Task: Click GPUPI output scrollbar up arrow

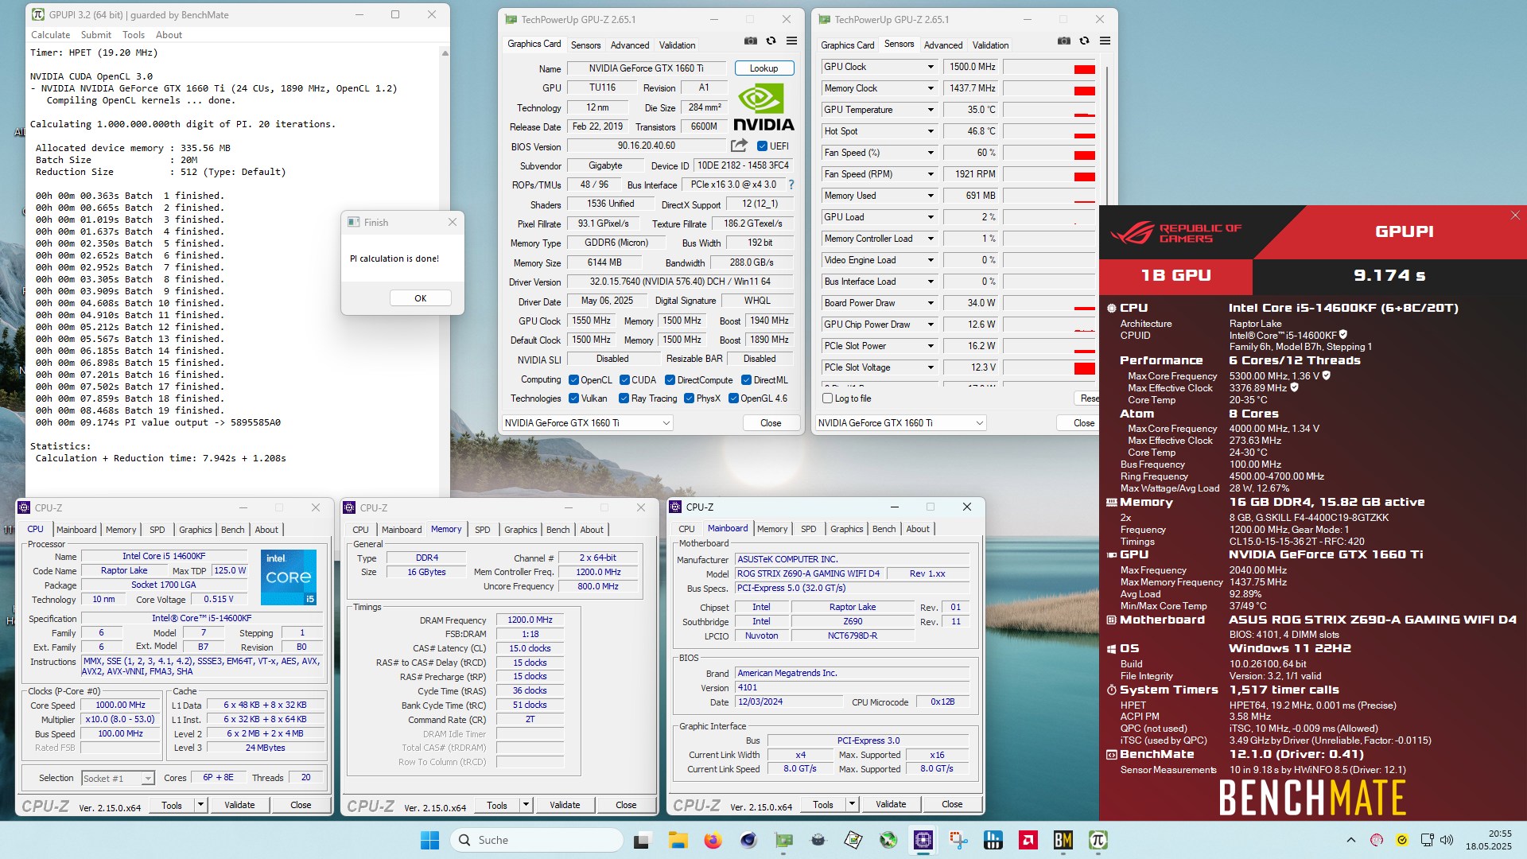Action: click(445, 53)
